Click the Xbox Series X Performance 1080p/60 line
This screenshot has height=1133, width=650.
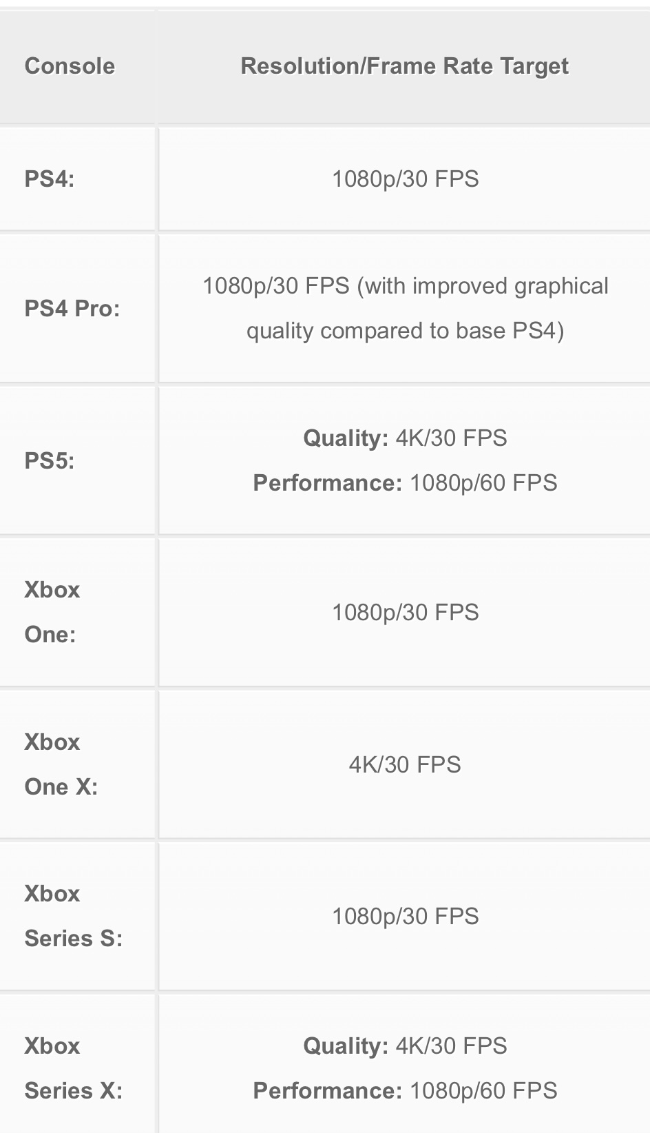pos(405,1091)
